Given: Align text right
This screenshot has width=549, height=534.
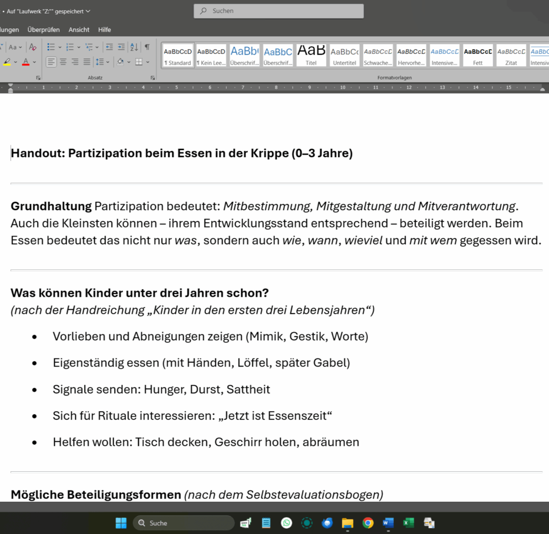Looking at the screenshot, I should [75, 62].
